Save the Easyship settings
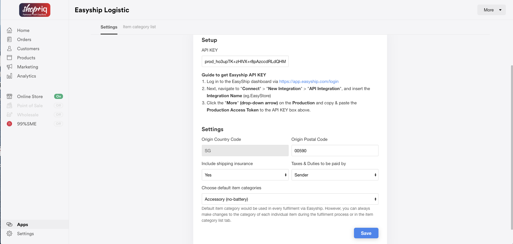Image resolution: width=513 pixels, height=244 pixels. tap(366, 233)
